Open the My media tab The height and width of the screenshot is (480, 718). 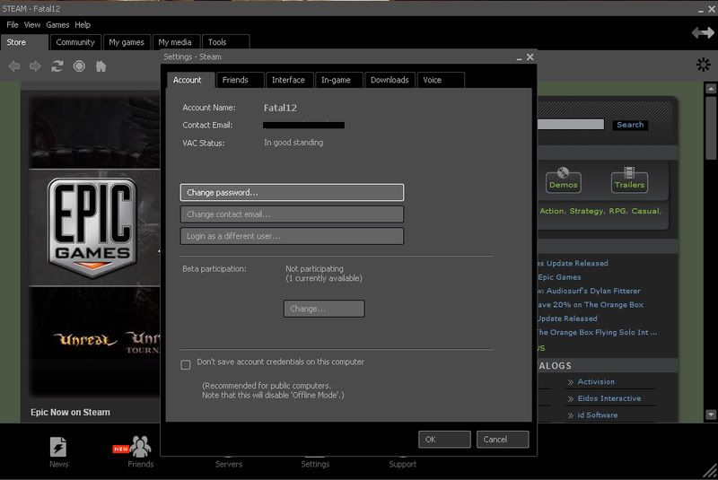pos(176,42)
